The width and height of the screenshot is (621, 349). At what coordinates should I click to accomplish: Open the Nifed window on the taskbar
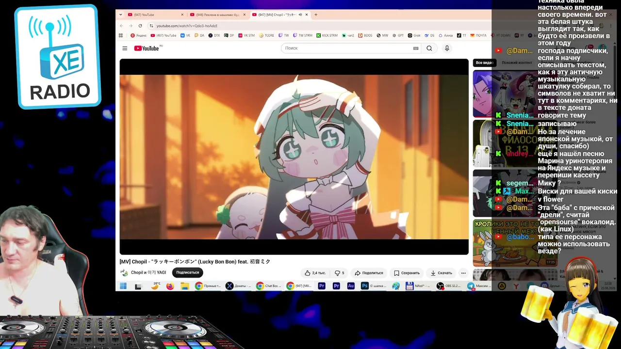point(419,286)
